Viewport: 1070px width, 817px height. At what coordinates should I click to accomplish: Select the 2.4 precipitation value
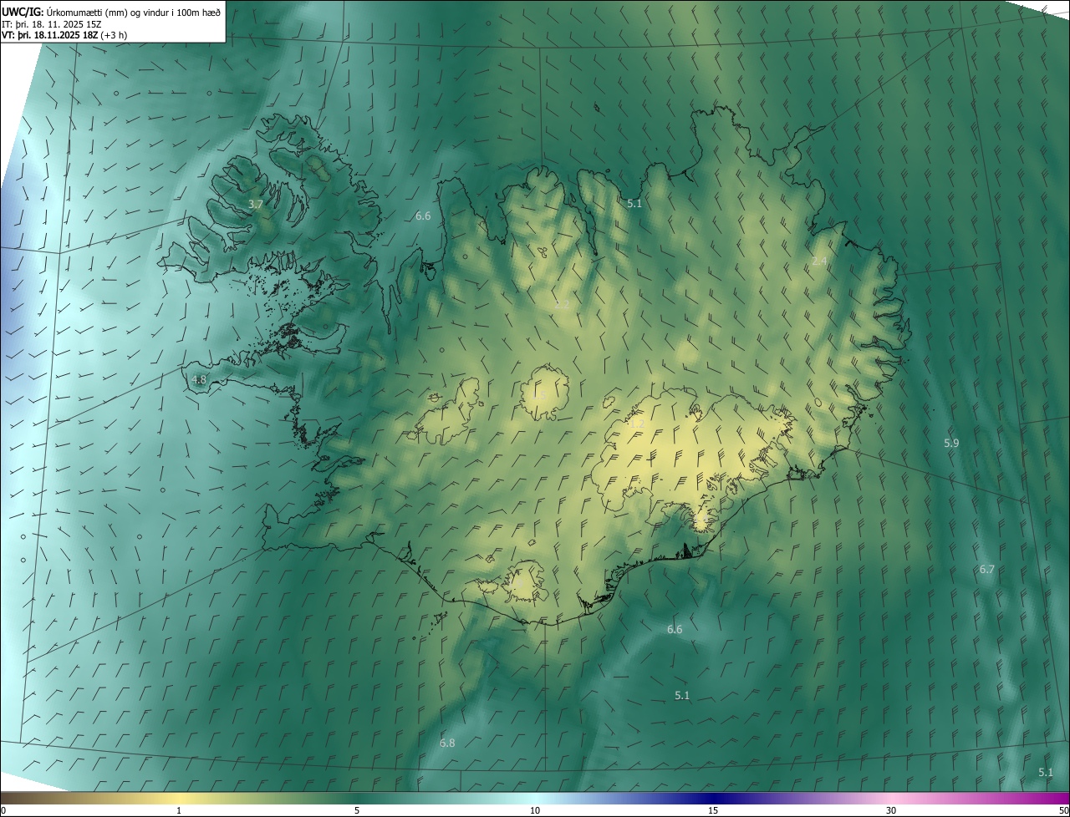tap(819, 261)
